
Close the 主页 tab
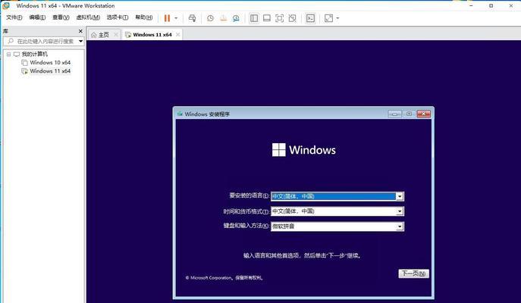pyautogui.click(x=115, y=35)
